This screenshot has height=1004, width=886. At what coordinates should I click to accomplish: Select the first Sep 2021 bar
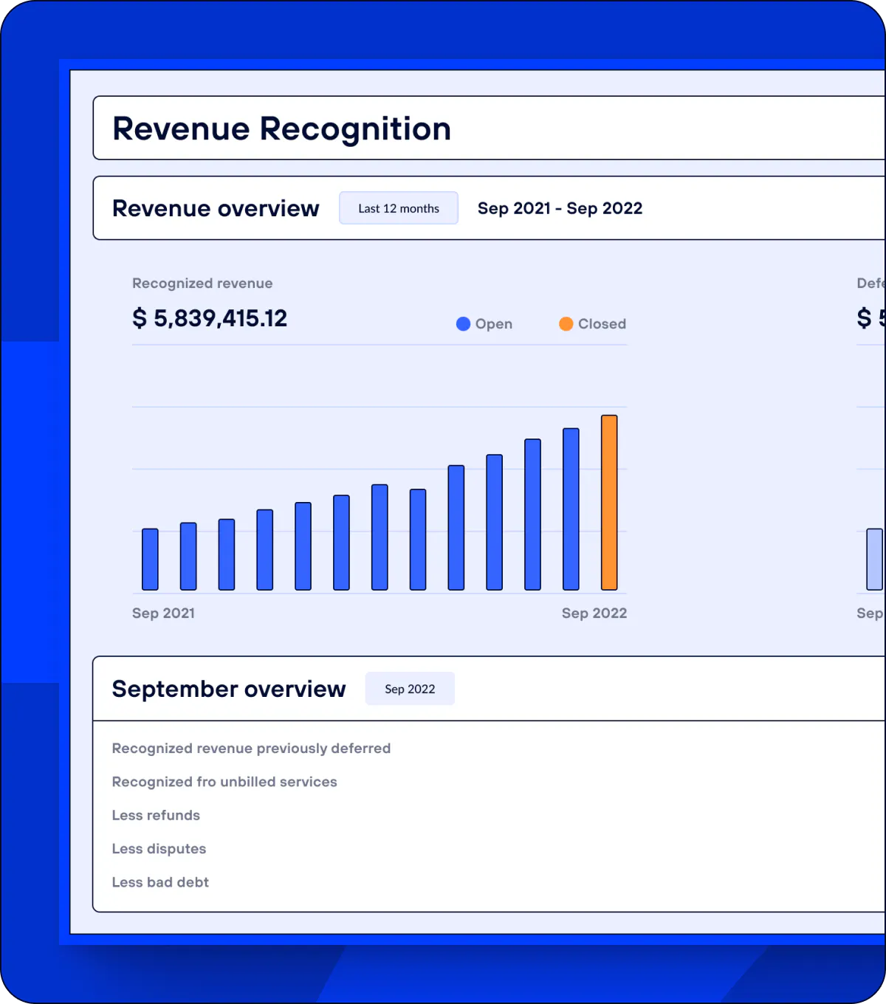pyautogui.click(x=149, y=558)
